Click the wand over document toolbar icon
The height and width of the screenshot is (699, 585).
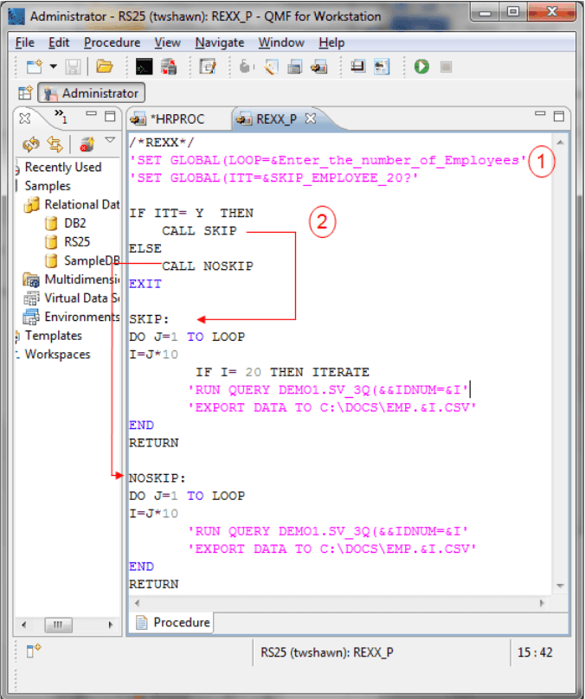[271, 67]
